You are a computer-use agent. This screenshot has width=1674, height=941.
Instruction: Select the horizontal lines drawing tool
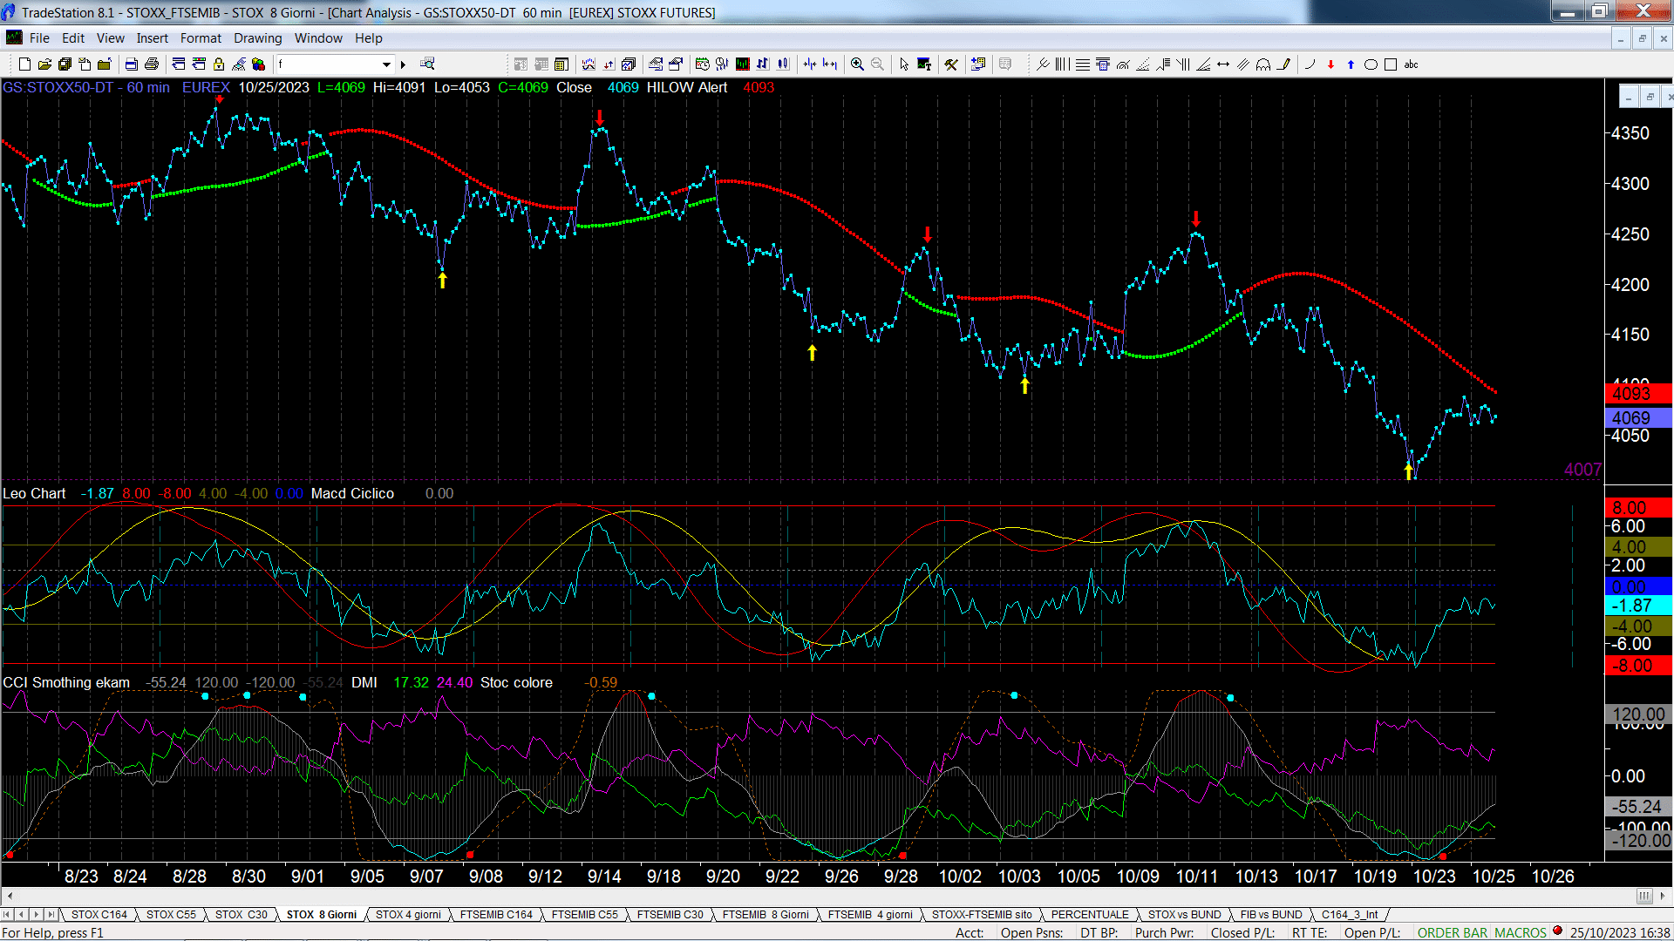[1083, 64]
